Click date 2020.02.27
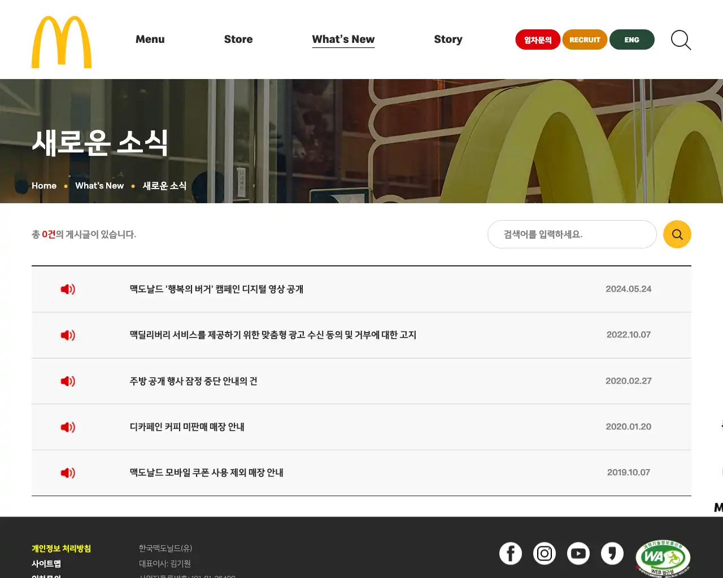 point(629,381)
